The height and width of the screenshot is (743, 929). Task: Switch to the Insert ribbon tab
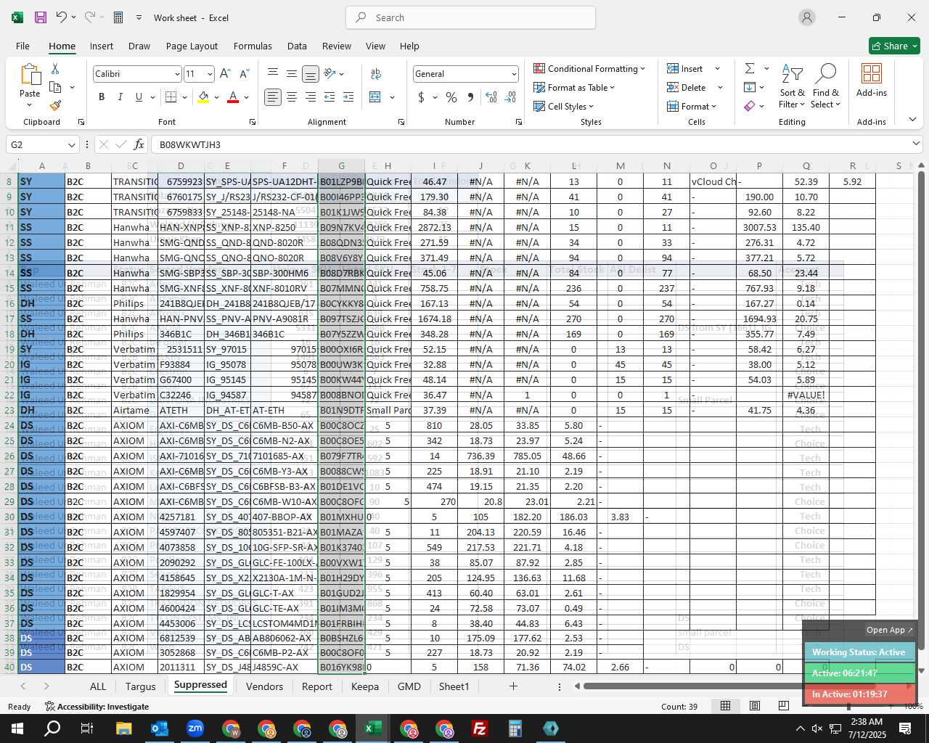click(x=102, y=46)
